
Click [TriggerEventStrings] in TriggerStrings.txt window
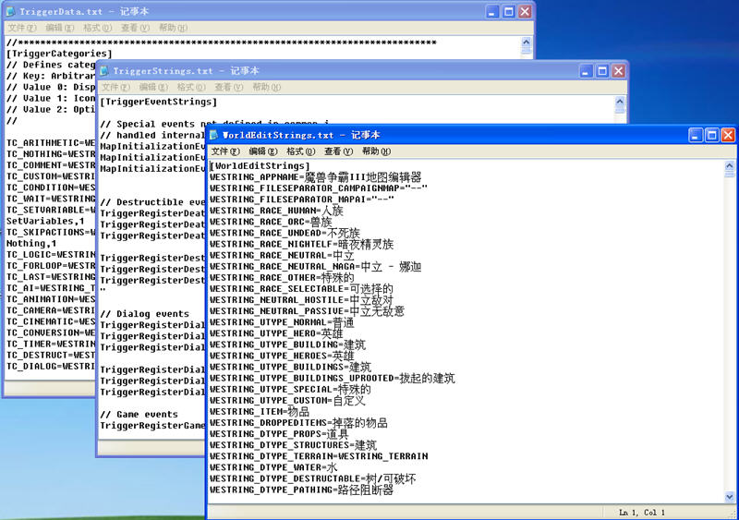159,102
